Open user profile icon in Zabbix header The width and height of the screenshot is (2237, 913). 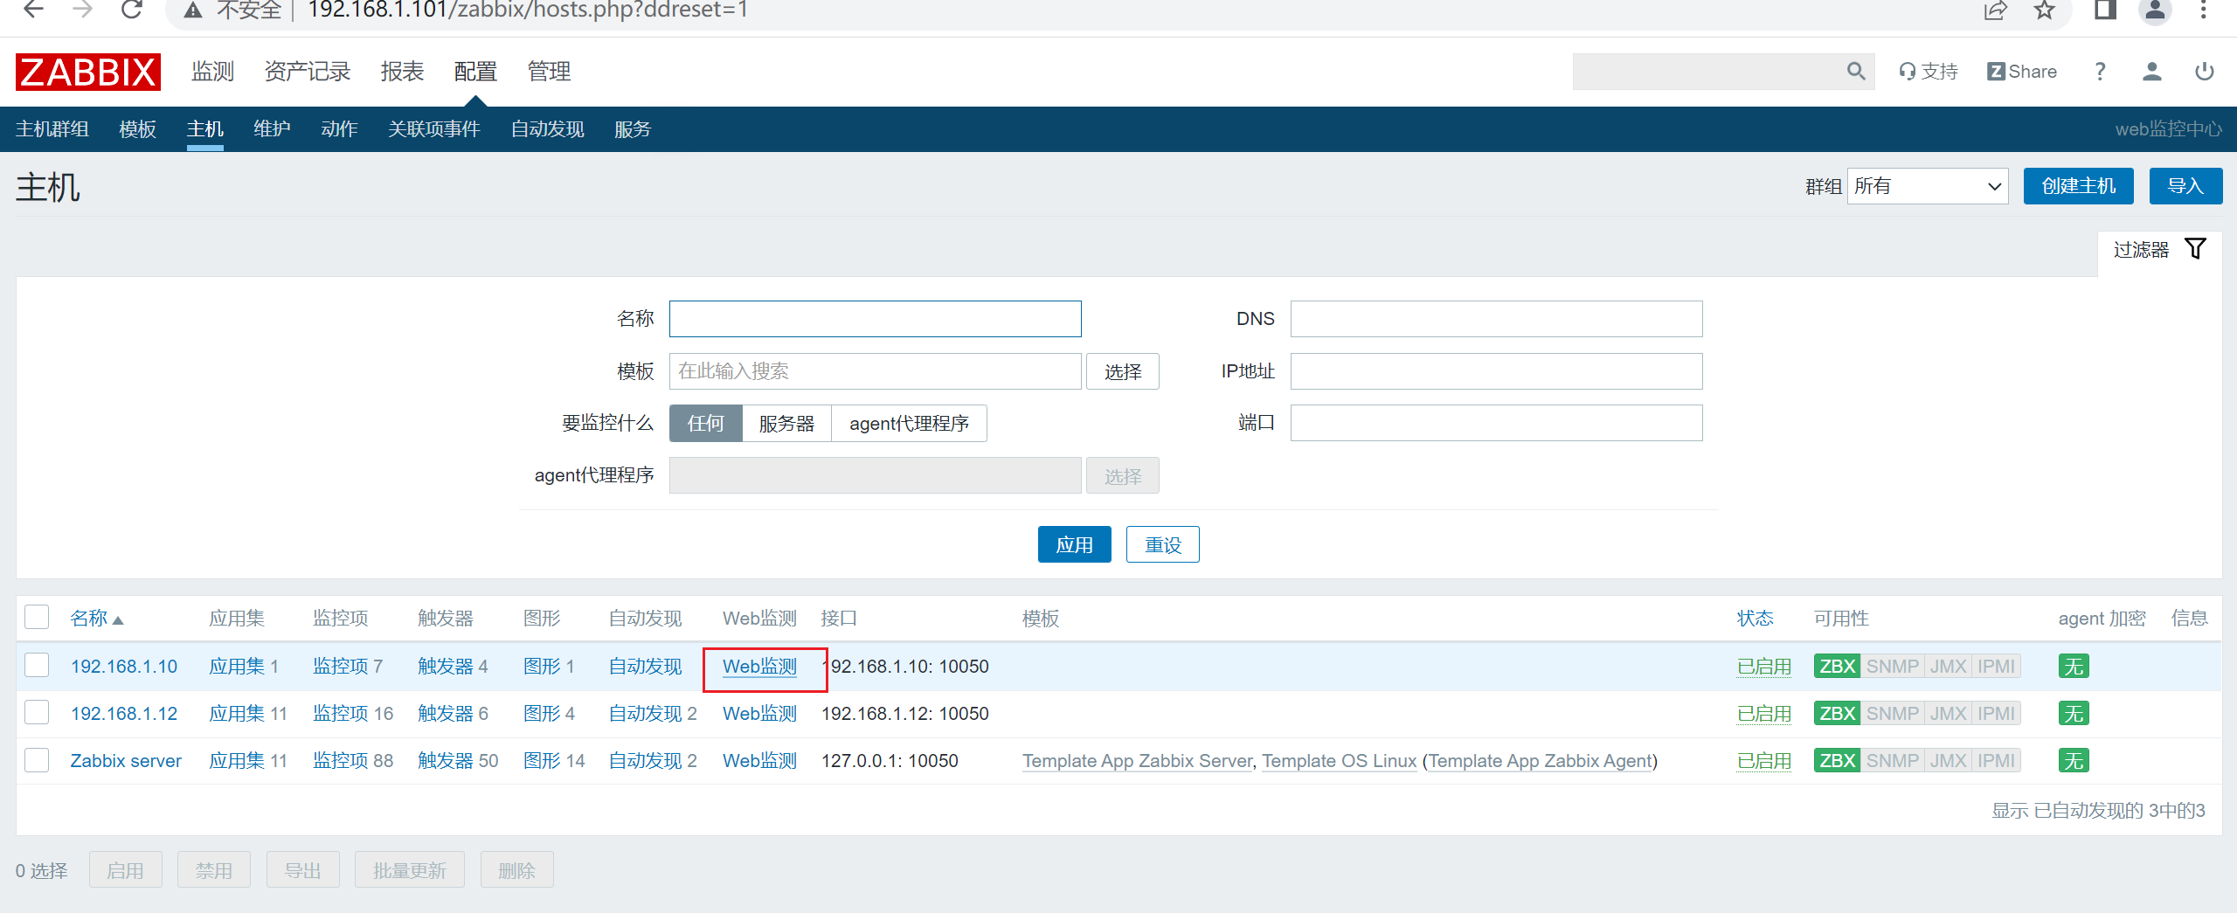tap(2152, 72)
